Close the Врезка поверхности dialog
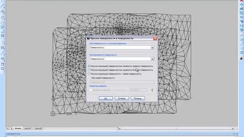Viewport: 244px width, 137px height. click(155, 38)
